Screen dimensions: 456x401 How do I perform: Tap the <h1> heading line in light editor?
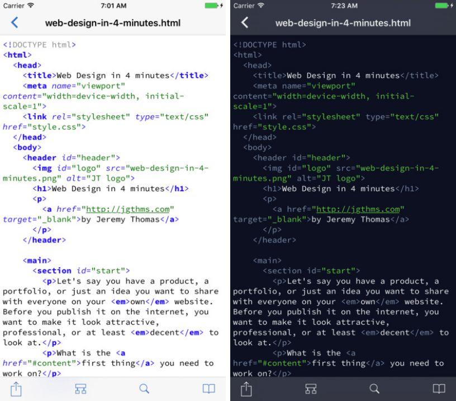click(x=111, y=188)
